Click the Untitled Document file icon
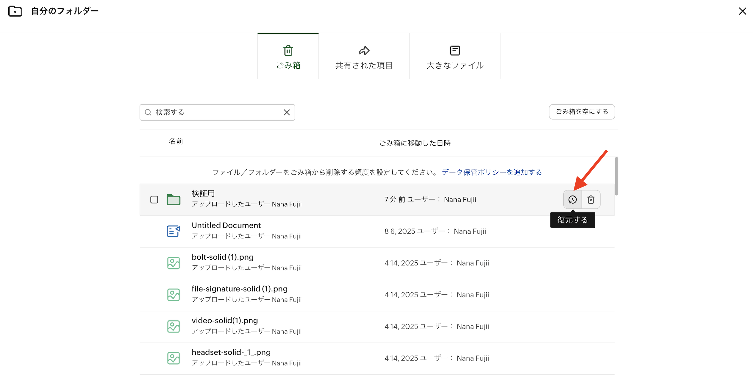 click(x=174, y=231)
